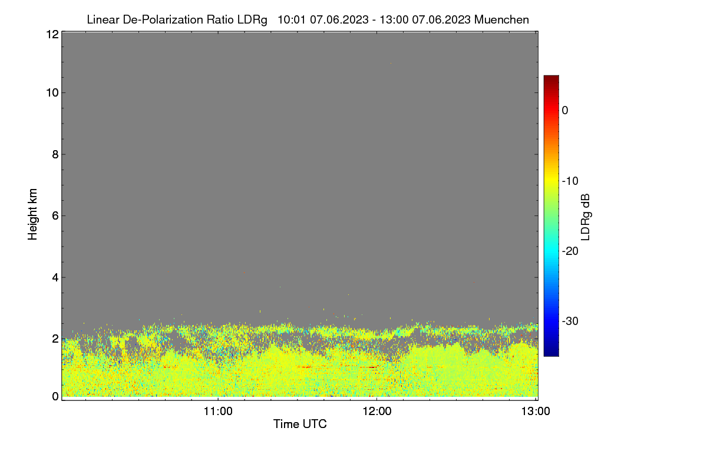Screen dimensions: 707x471
Task: Click the 10 km height axis label
Action: click(51, 92)
